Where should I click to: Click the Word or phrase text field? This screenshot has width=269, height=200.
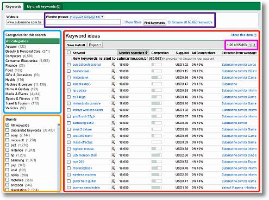(x=83, y=22)
